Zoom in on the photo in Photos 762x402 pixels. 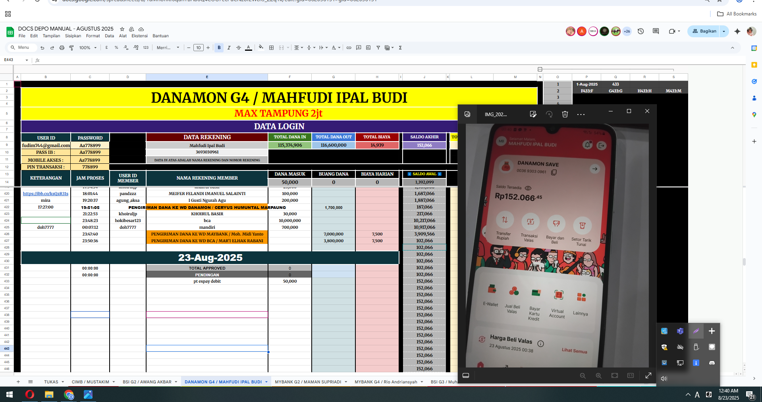(x=598, y=375)
